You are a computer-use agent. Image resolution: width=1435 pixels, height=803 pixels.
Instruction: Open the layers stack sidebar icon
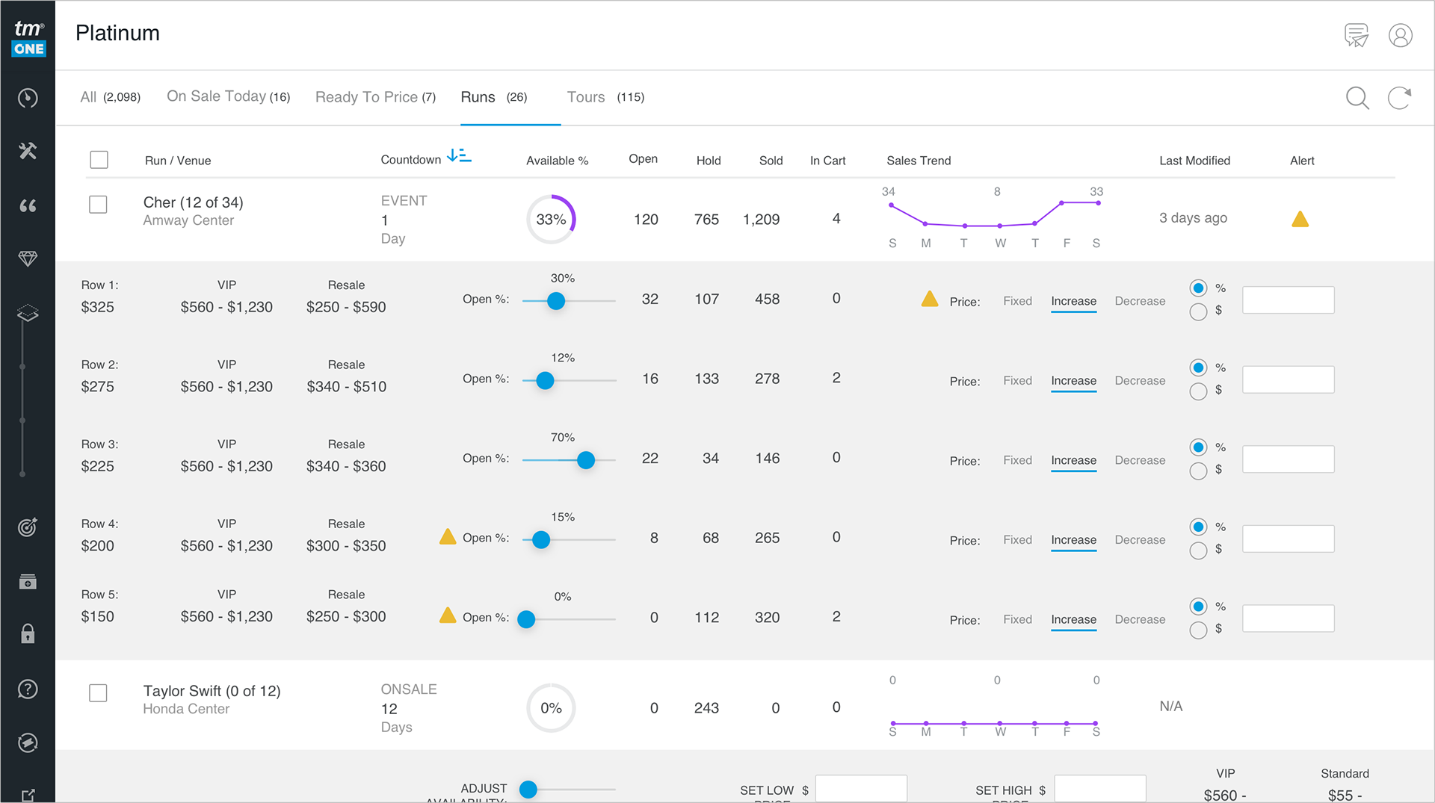pos(28,313)
